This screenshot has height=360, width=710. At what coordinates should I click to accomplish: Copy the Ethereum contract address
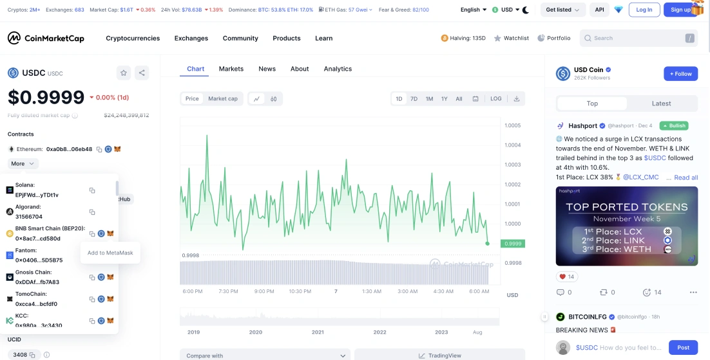point(99,149)
